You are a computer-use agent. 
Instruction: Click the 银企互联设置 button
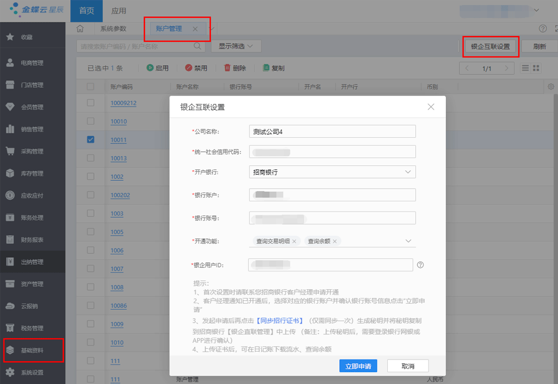(490, 46)
